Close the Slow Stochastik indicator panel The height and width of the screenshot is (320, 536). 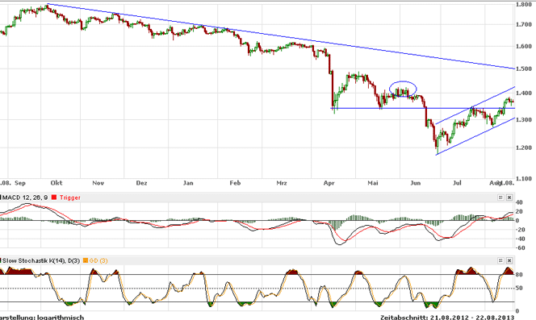click(509, 260)
